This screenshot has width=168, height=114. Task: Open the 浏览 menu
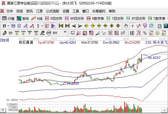[20, 11]
